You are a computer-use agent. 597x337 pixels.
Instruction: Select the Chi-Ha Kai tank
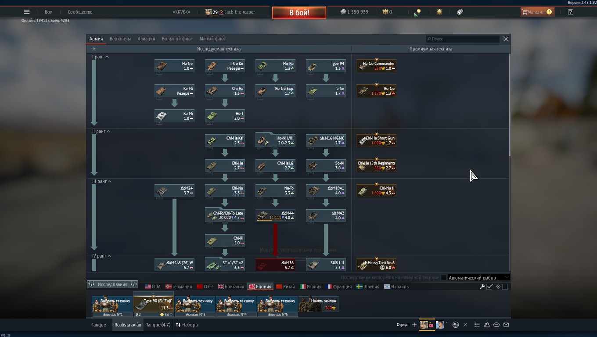225,140
